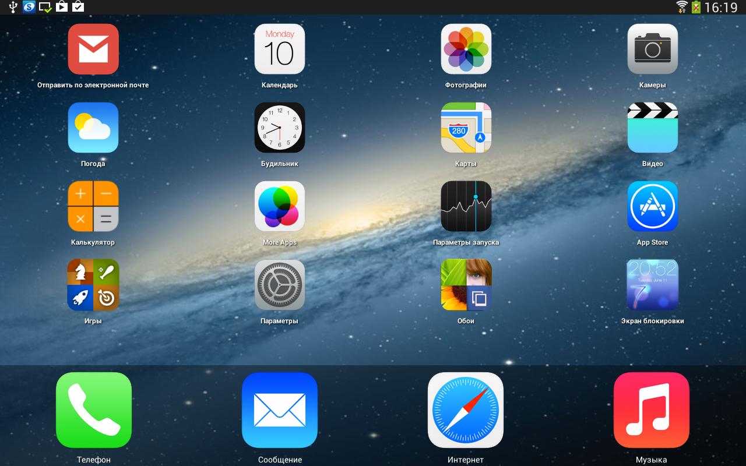
Task: Tap the 'Отправить по электронной почте' label
Action: coord(93,85)
